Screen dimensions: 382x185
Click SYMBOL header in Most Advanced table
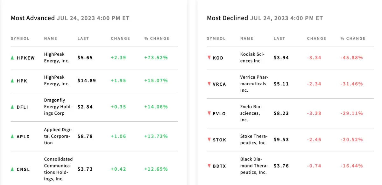pos(20,39)
